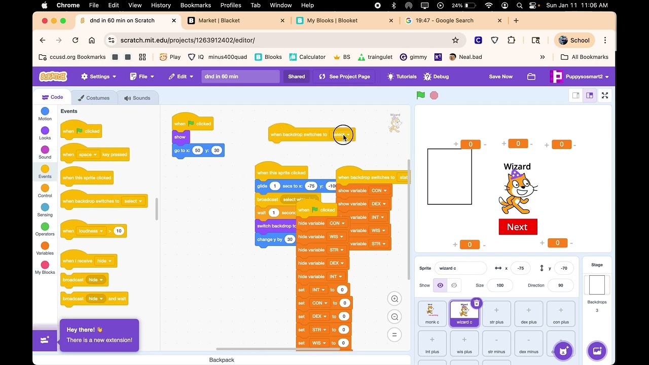
Task: Enter full screen stage mode
Action: point(605,95)
